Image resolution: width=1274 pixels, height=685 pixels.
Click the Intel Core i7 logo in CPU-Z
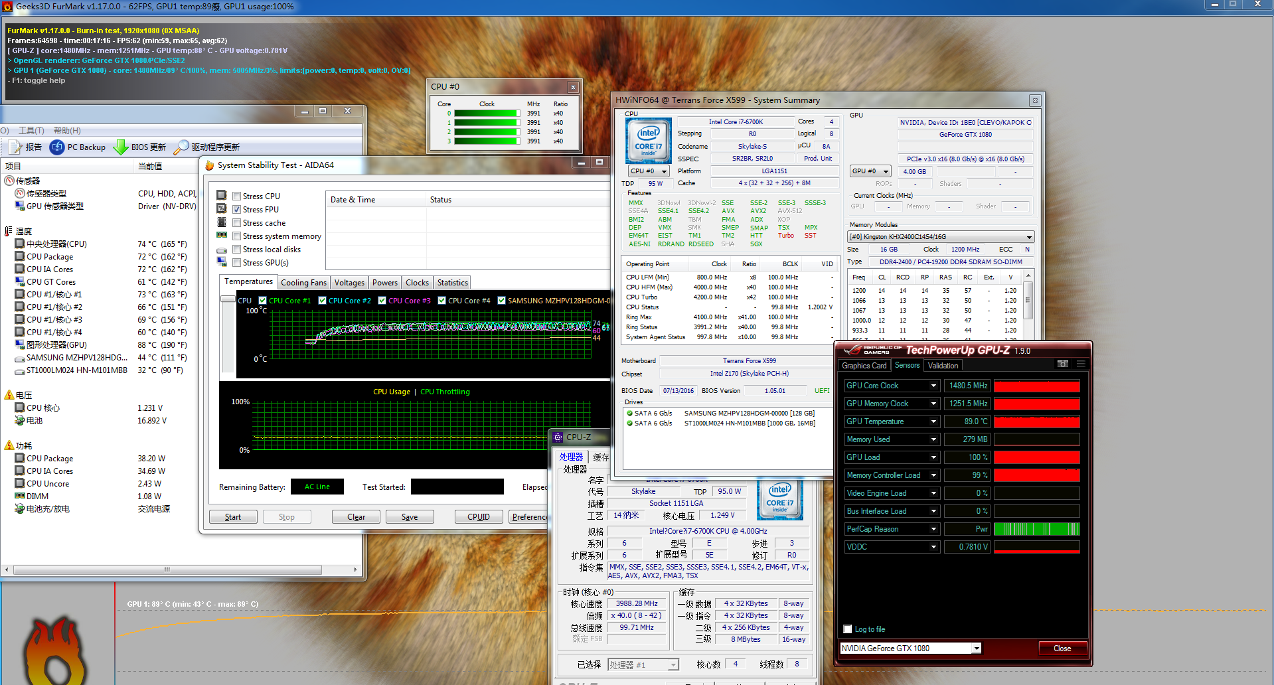[x=780, y=498]
